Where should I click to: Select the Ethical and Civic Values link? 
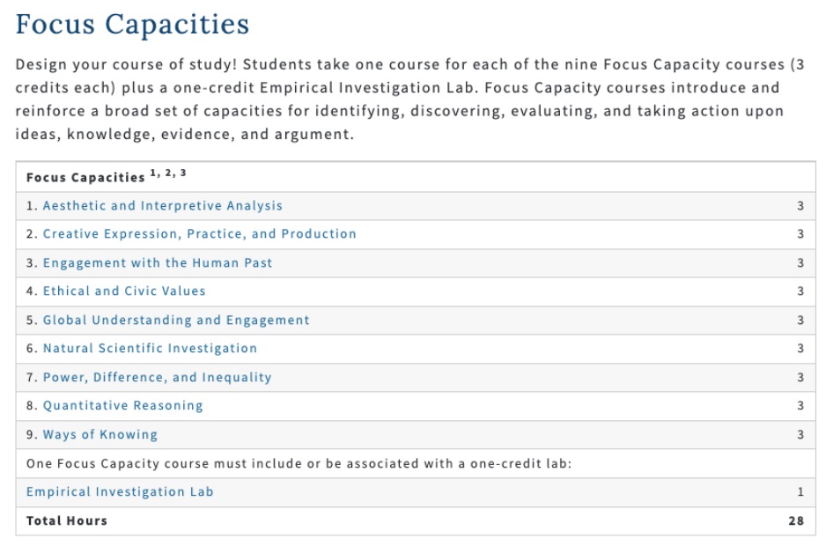[x=124, y=291]
